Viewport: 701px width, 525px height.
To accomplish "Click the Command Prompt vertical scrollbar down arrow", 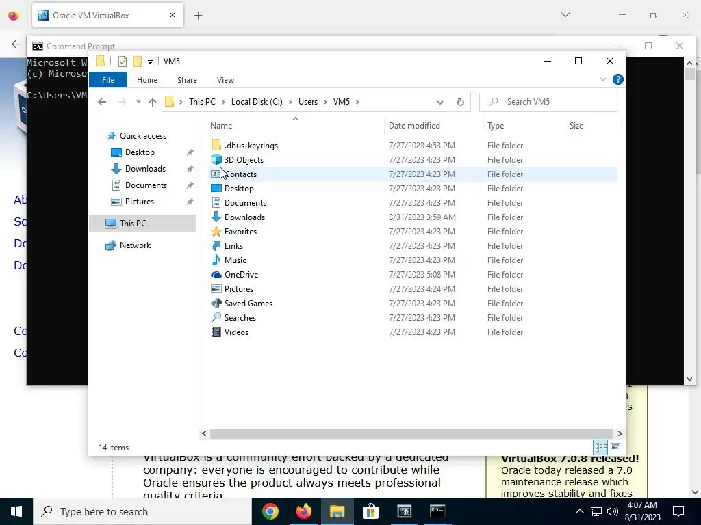I will (689, 379).
